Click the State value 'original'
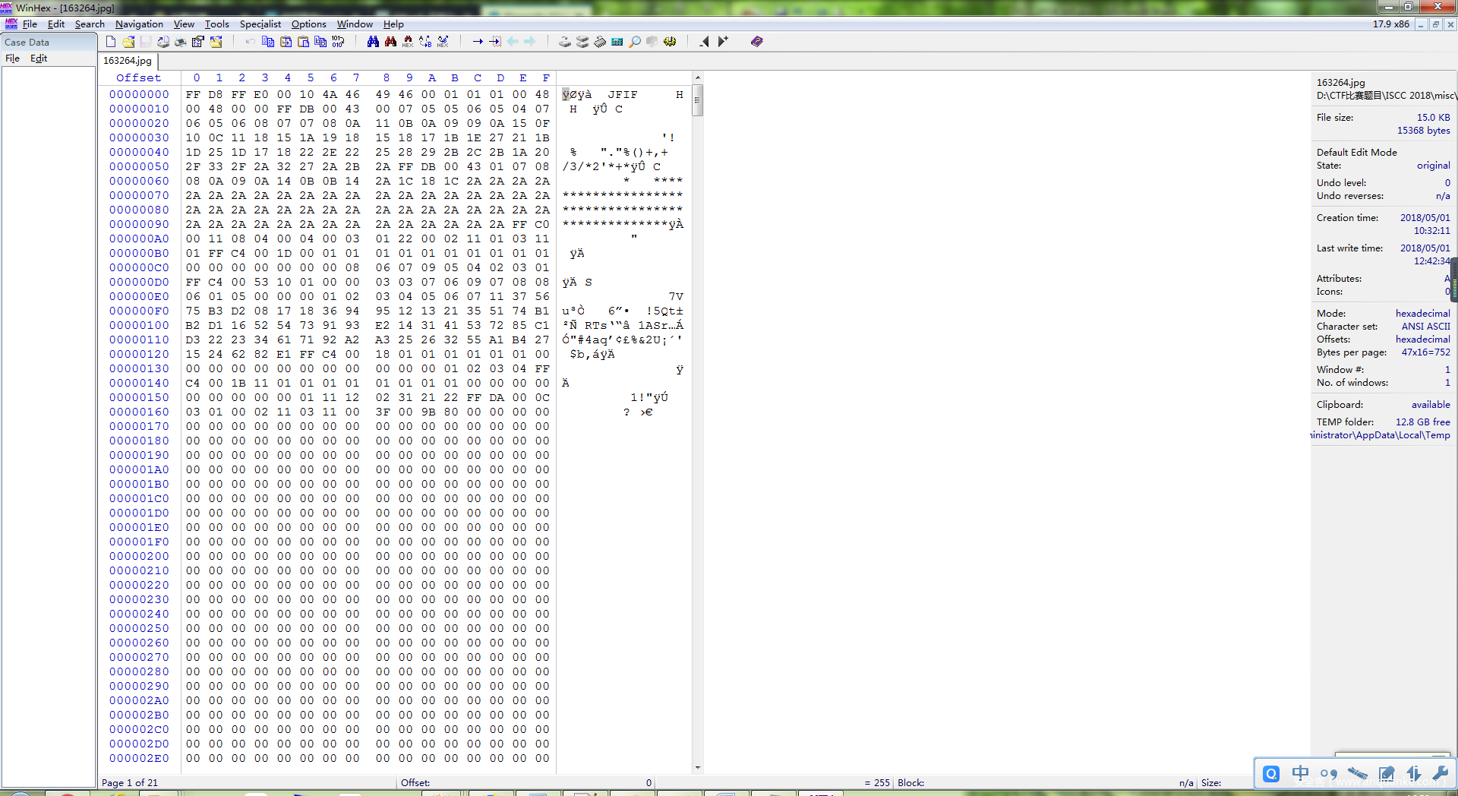Image resolution: width=1458 pixels, height=796 pixels. 1433,166
